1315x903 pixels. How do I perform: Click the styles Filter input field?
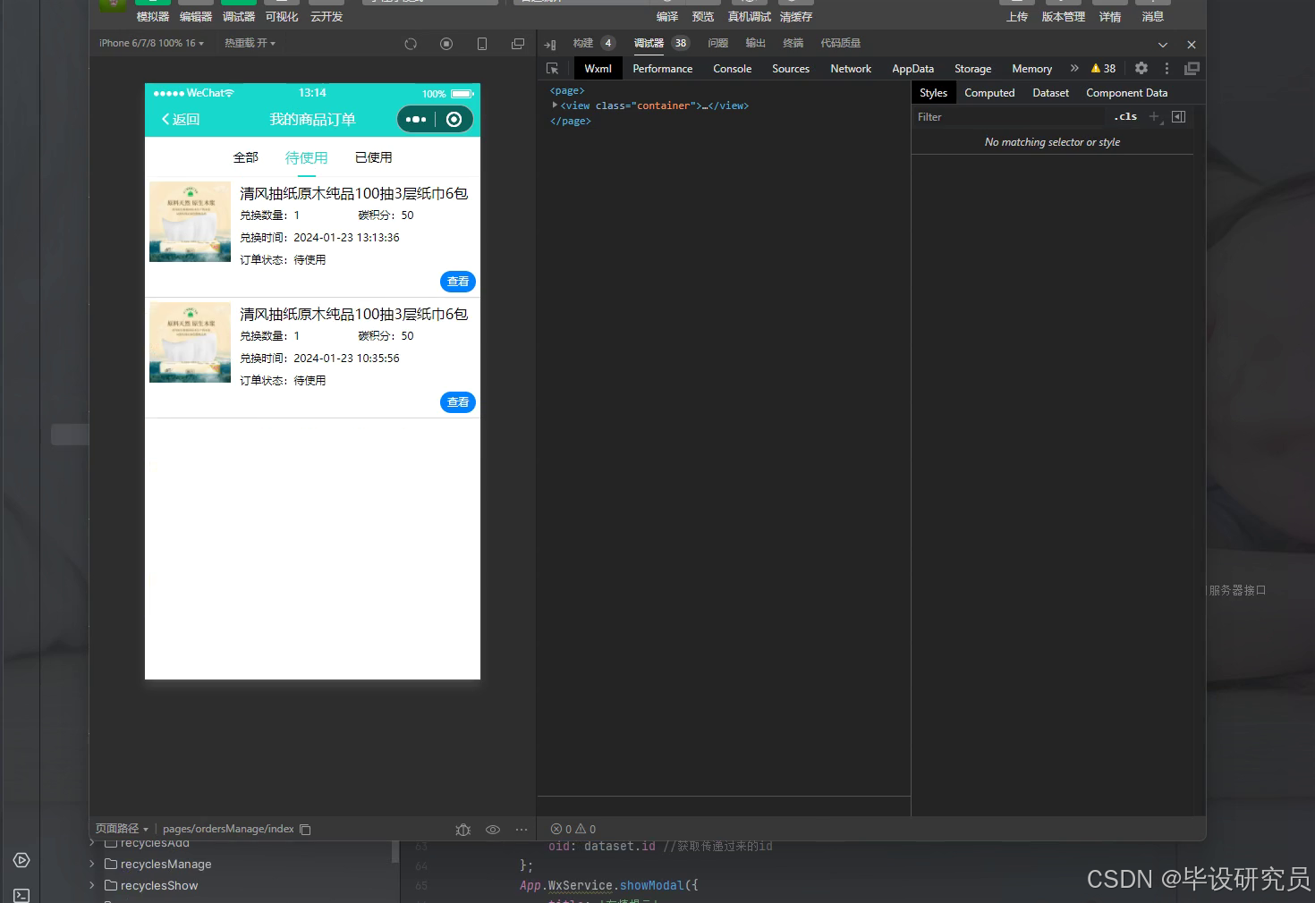[x=1011, y=117]
